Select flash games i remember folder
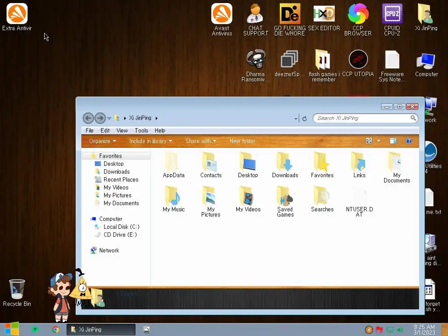Image resolution: width=448 pixels, height=336 pixels. [x=323, y=66]
